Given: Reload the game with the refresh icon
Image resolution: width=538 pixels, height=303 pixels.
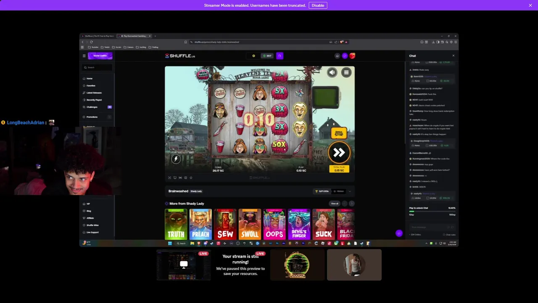Looking at the screenshot, I should click(x=175, y=178).
